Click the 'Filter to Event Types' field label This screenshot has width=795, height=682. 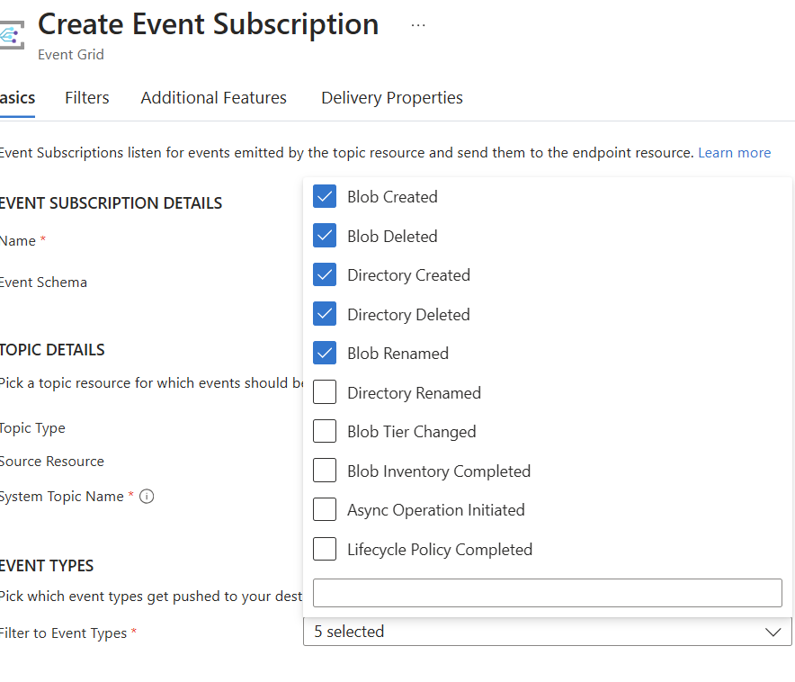[x=63, y=633]
